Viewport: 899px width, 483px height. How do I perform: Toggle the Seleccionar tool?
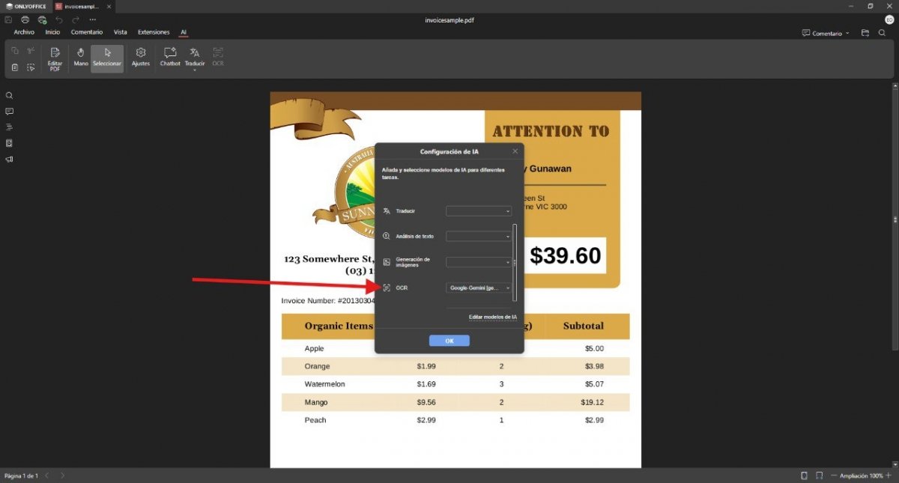click(107, 57)
